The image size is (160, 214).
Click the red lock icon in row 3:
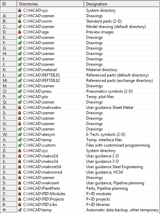click(20, 172)
